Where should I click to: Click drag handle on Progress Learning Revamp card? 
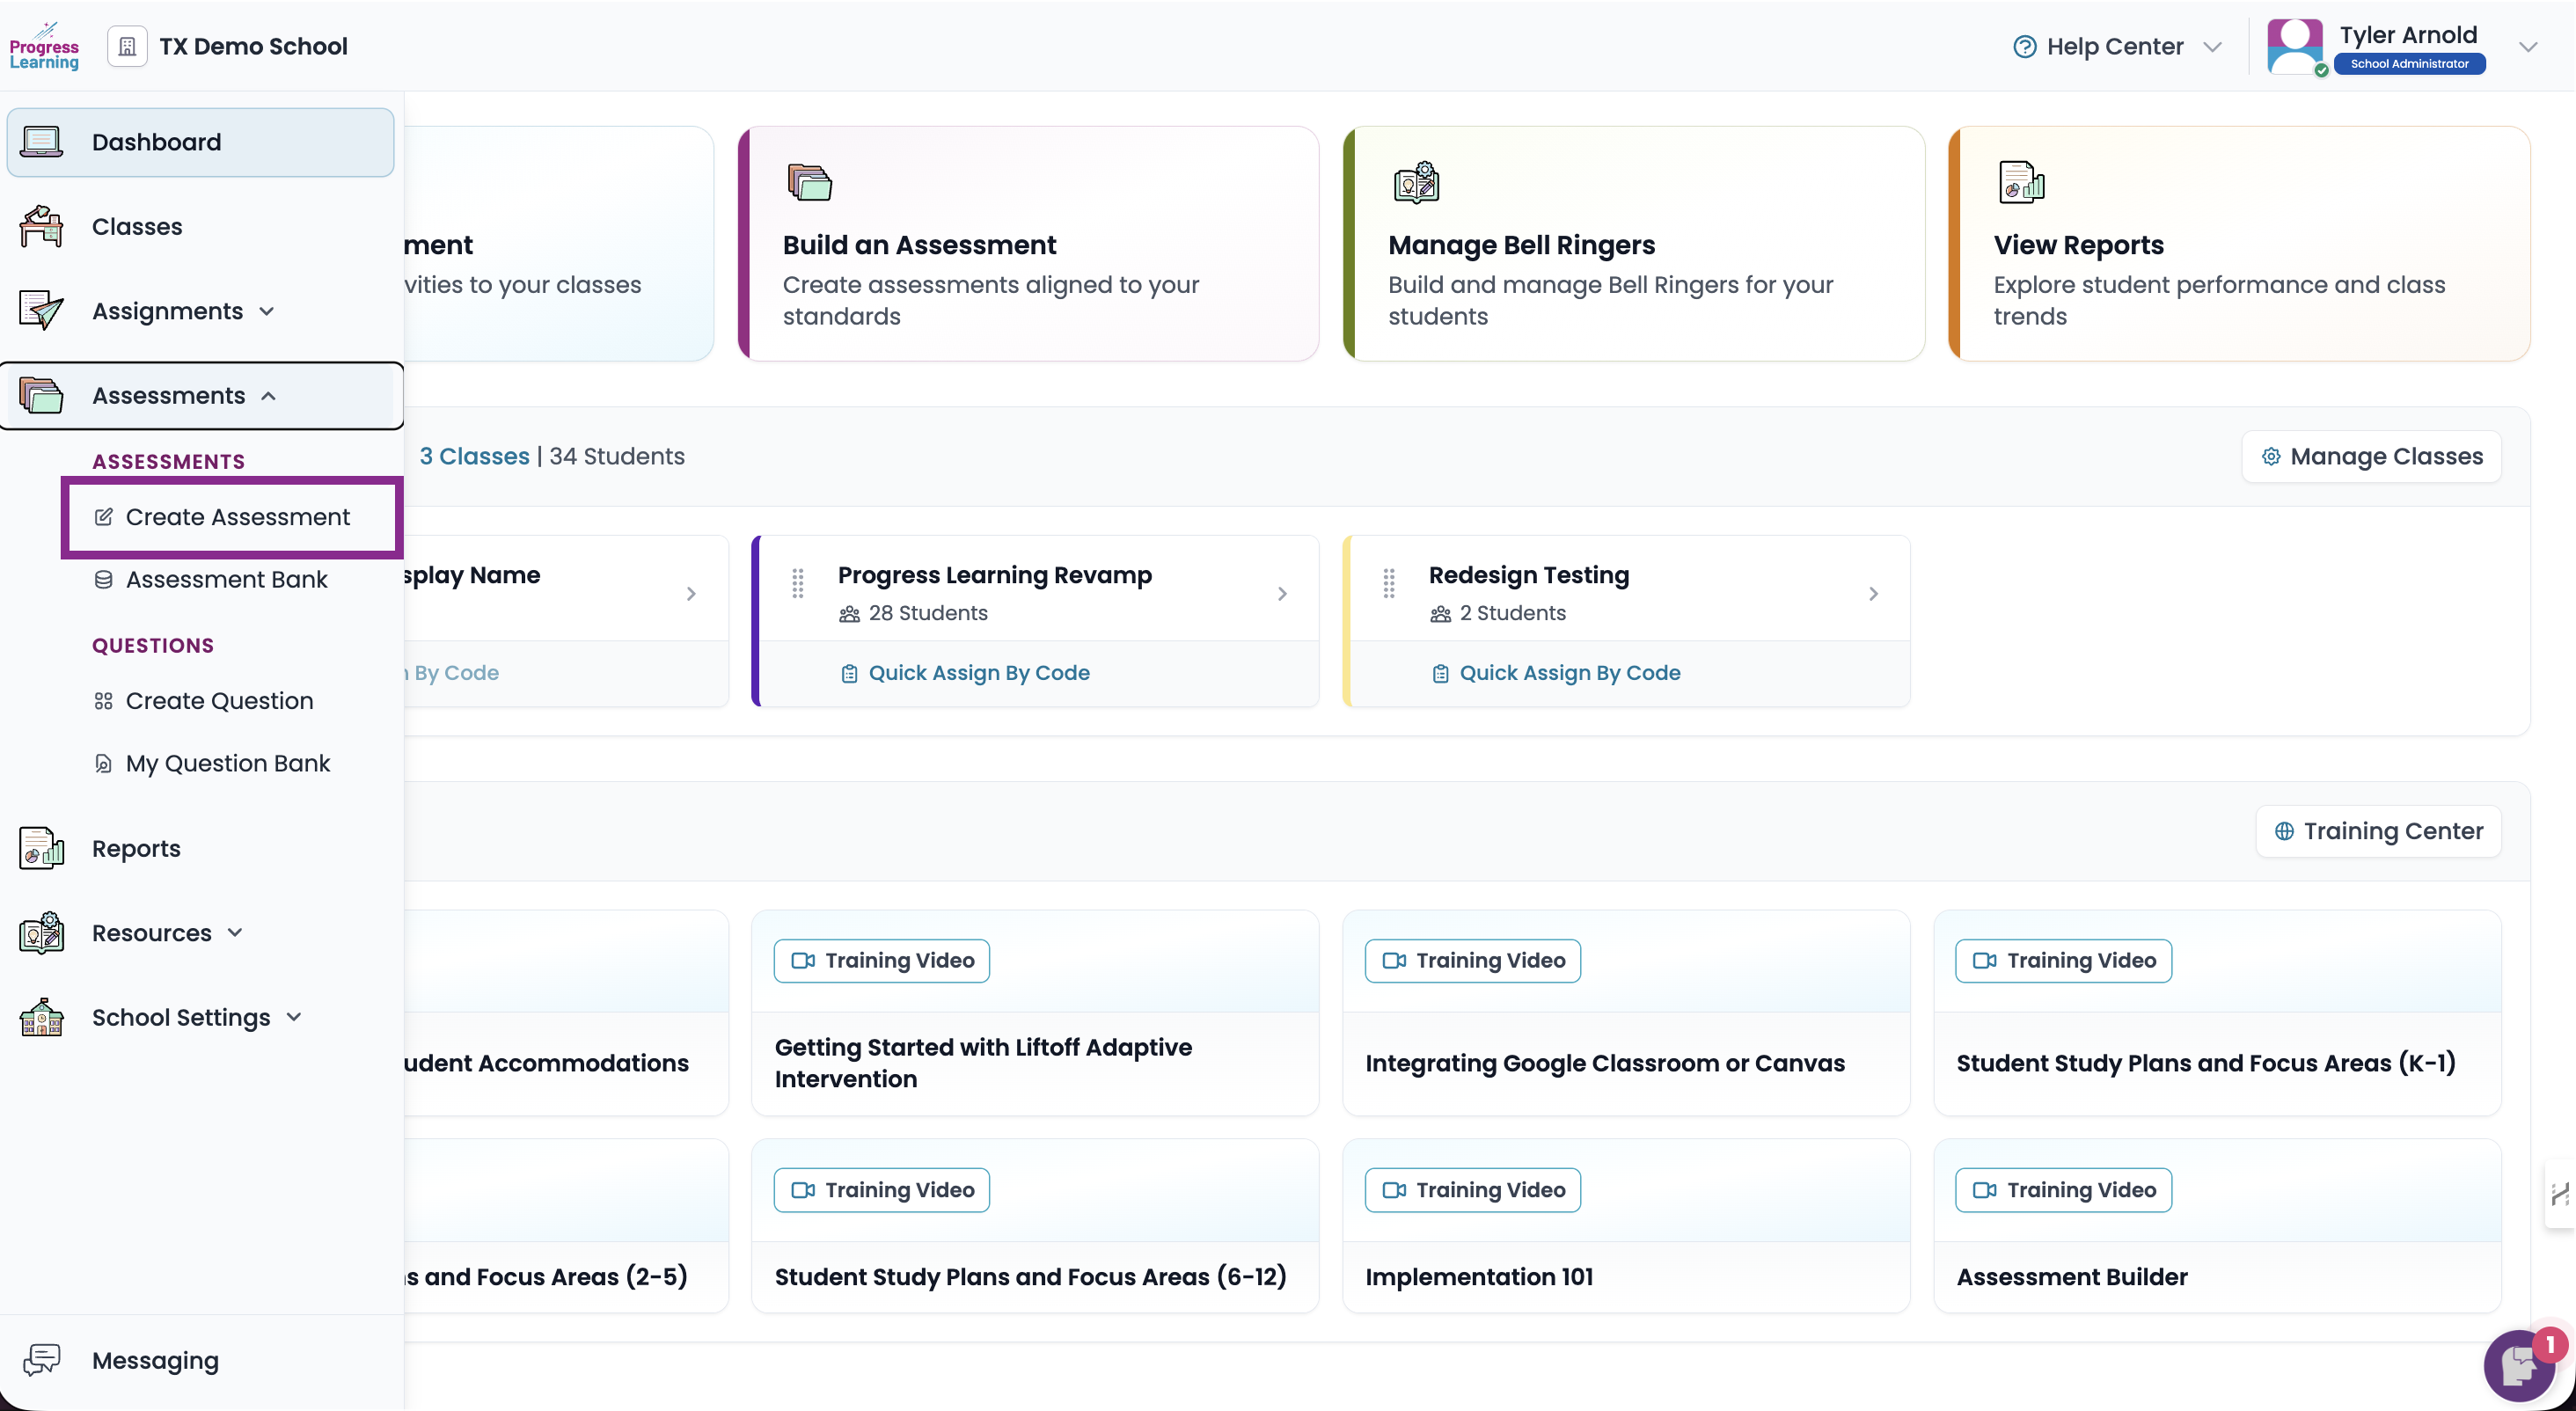coord(798,583)
